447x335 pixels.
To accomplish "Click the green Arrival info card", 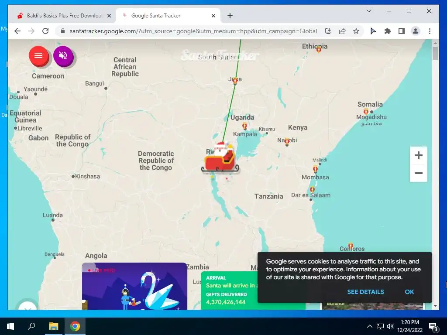I will (230, 290).
